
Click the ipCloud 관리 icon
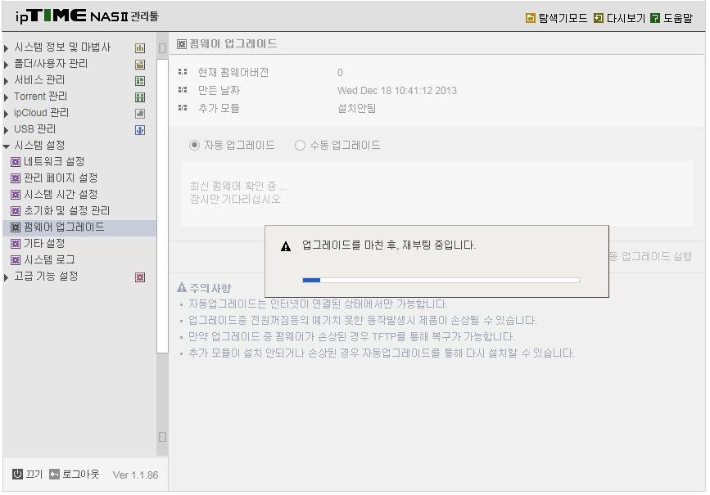pos(140,114)
